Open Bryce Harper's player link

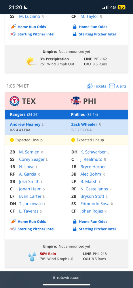coord(93,167)
